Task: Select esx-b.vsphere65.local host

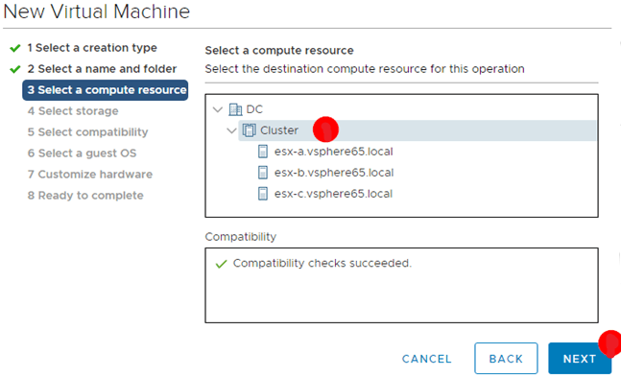Action: tap(334, 173)
